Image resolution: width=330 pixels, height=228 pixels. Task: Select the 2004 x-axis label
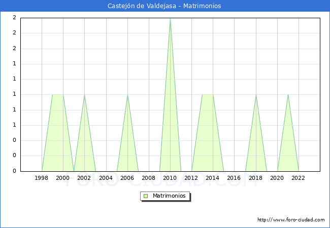pos(106,178)
